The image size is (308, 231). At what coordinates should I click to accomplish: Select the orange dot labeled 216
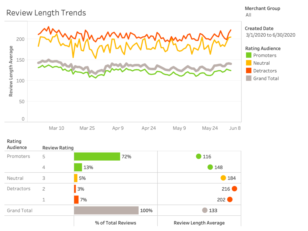point(234,189)
